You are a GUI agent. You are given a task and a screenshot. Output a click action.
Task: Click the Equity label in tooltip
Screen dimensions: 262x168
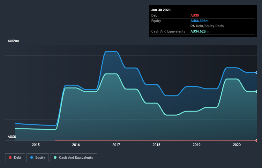click(x=156, y=21)
